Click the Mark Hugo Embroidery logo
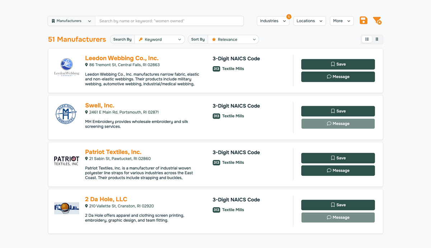The height and width of the screenshot is (248, 431). pos(66,114)
